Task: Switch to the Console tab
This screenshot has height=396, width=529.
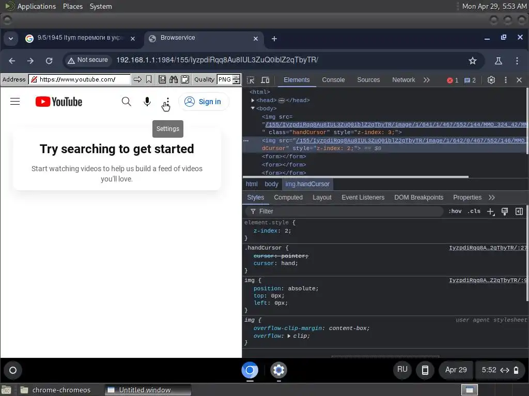Action: (x=333, y=80)
